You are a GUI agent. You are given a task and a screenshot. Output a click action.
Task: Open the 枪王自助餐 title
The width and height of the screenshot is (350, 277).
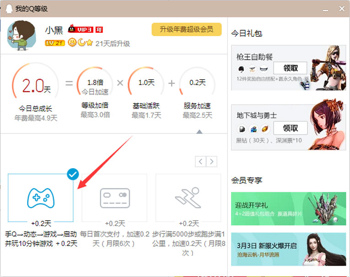(x=255, y=57)
